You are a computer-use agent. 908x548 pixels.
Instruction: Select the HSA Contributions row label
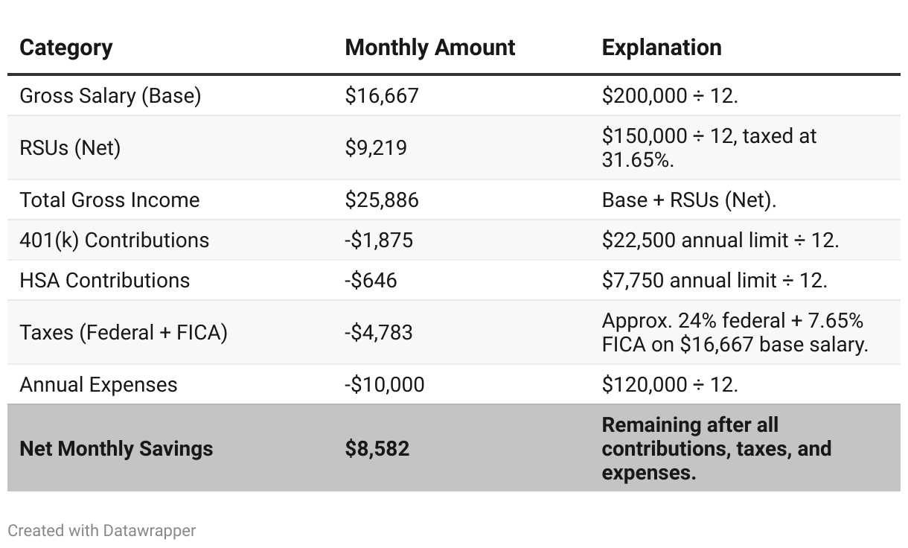tap(105, 281)
